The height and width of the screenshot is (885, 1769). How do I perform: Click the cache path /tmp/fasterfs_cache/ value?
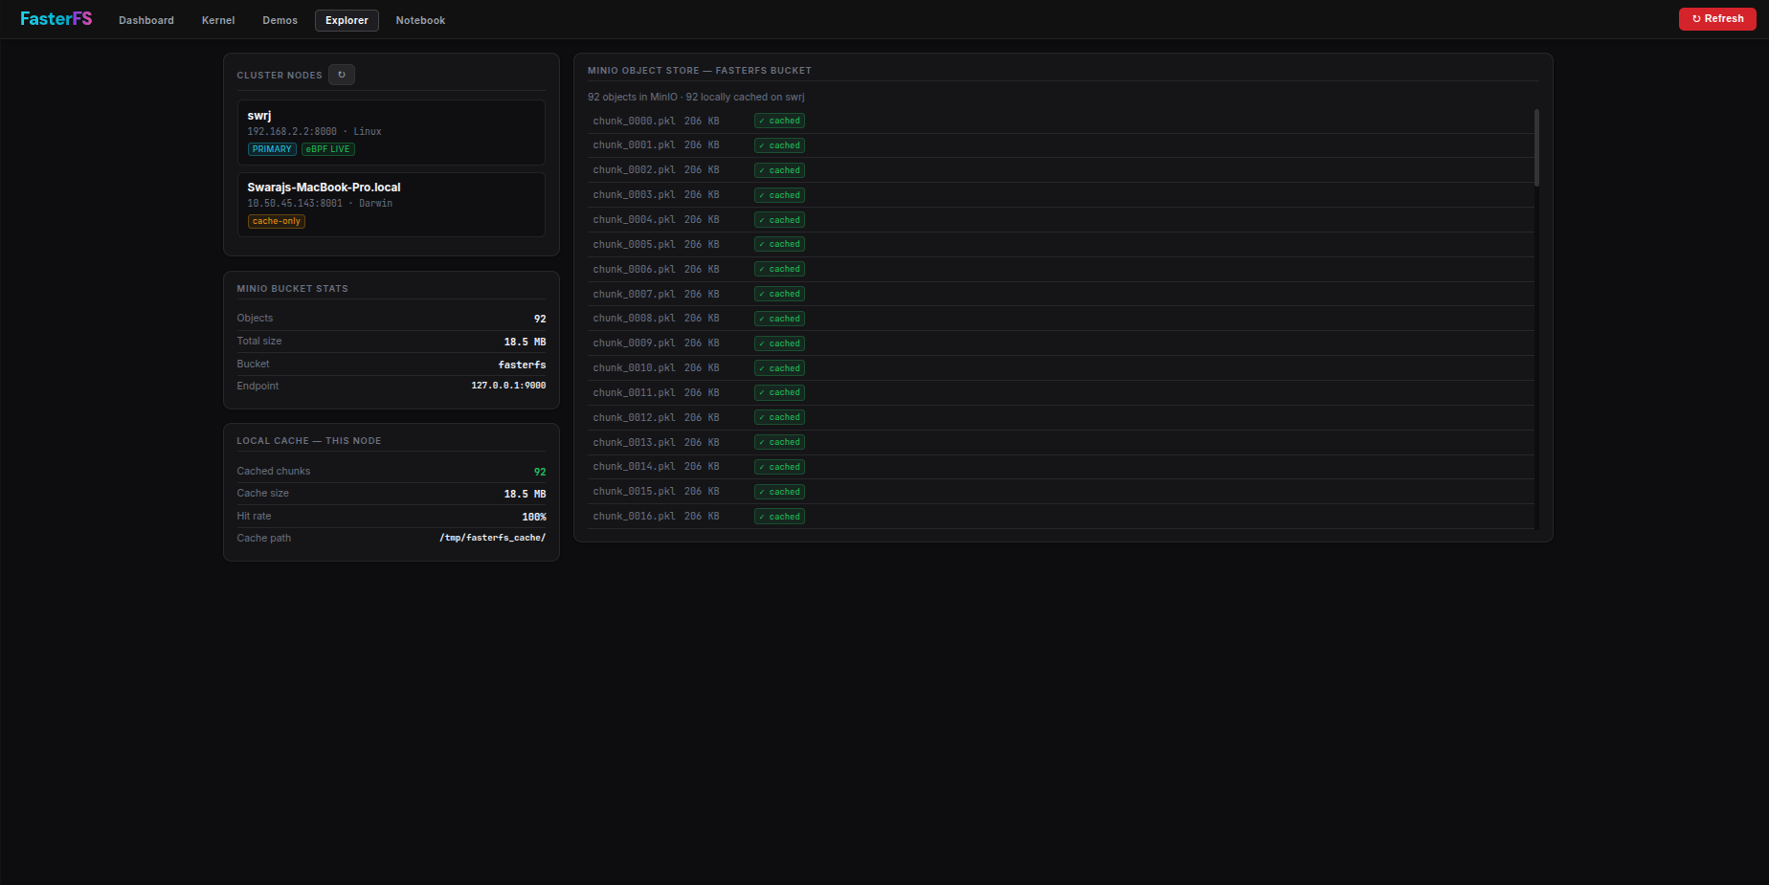(492, 539)
